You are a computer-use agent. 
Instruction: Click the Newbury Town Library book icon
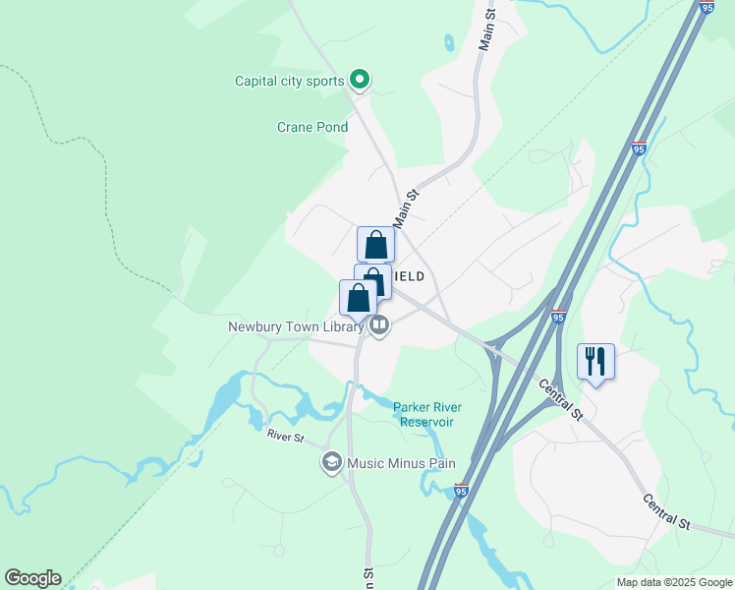point(379,325)
